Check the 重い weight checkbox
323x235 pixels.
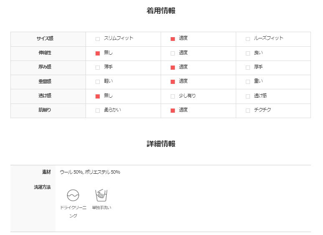click(x=248, y=82)
